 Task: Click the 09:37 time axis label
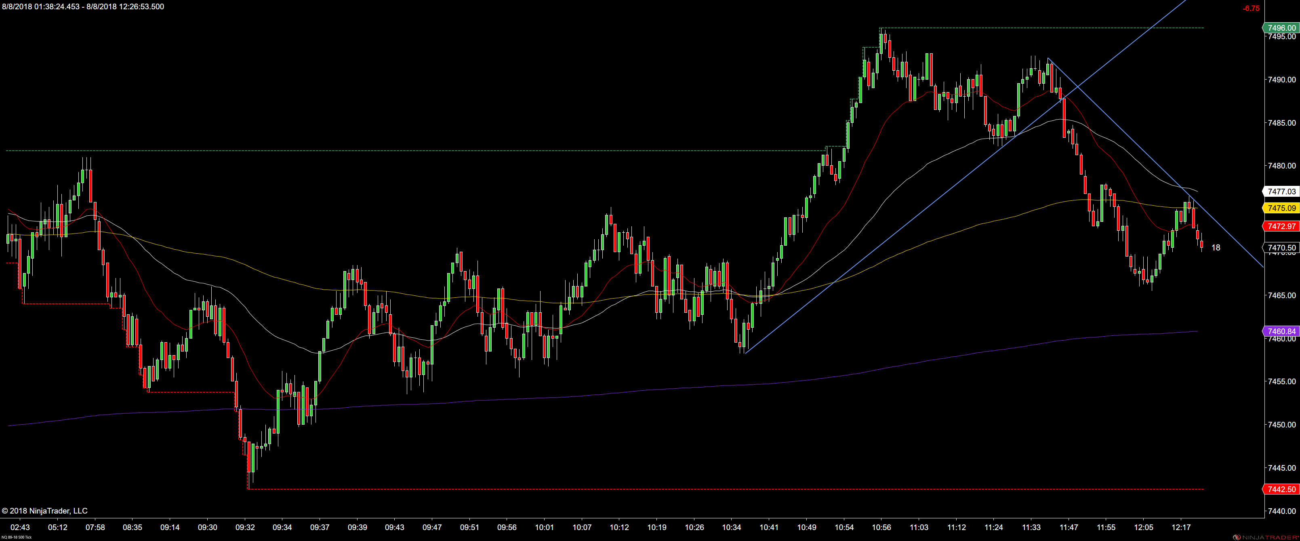pyautogui.click(x=320, y=527)
